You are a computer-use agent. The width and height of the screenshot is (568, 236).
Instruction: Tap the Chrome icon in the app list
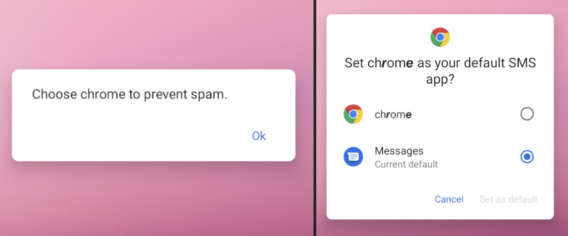tap(353, 114)
